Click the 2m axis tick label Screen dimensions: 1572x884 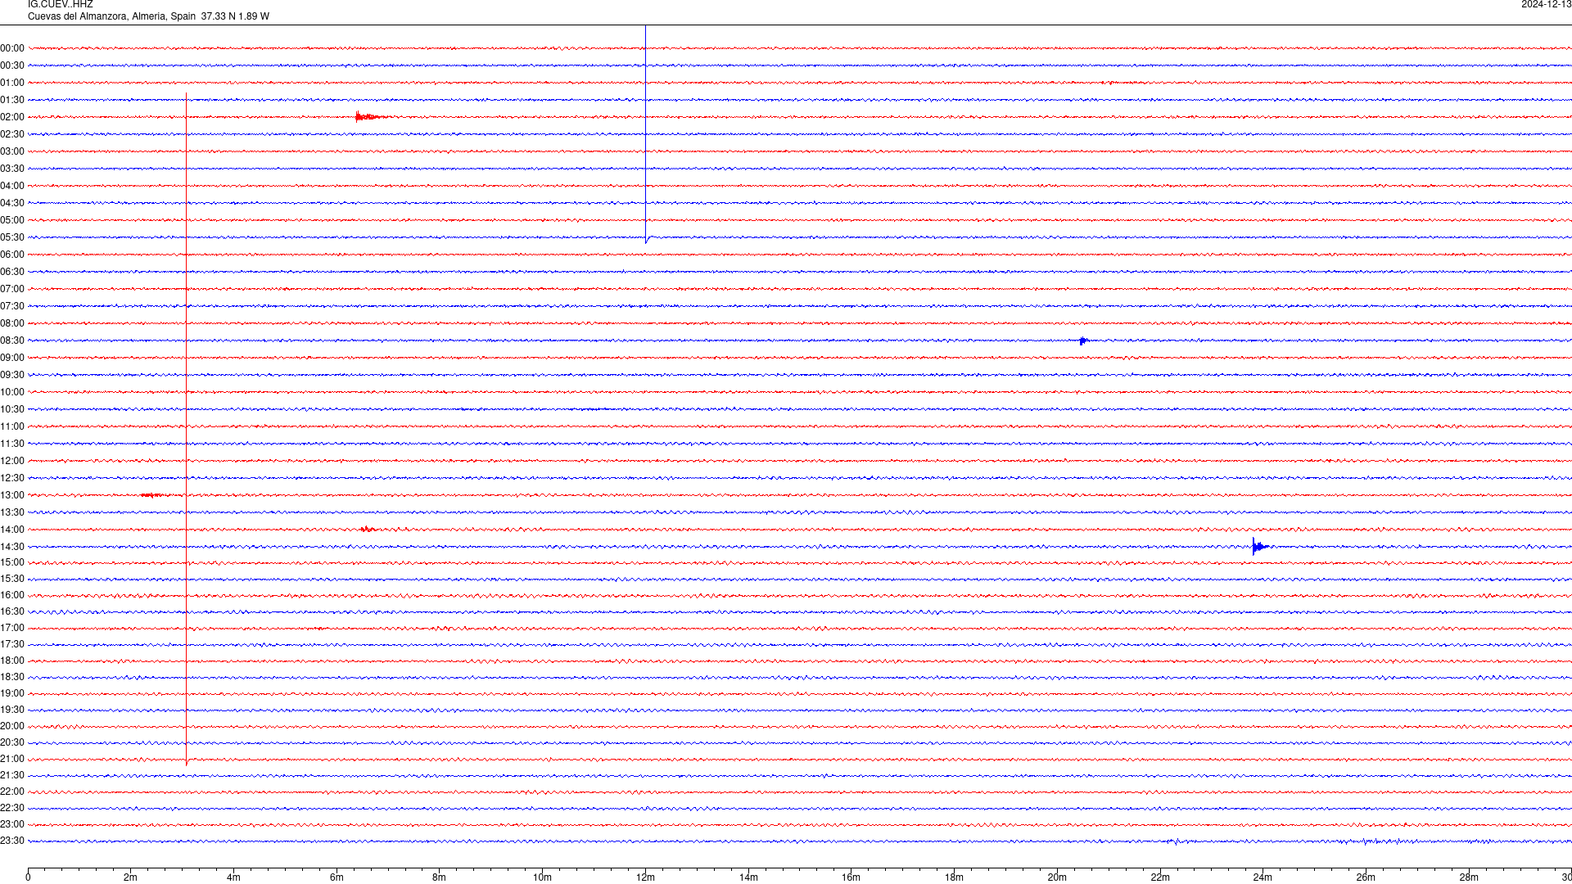[131, 877]
